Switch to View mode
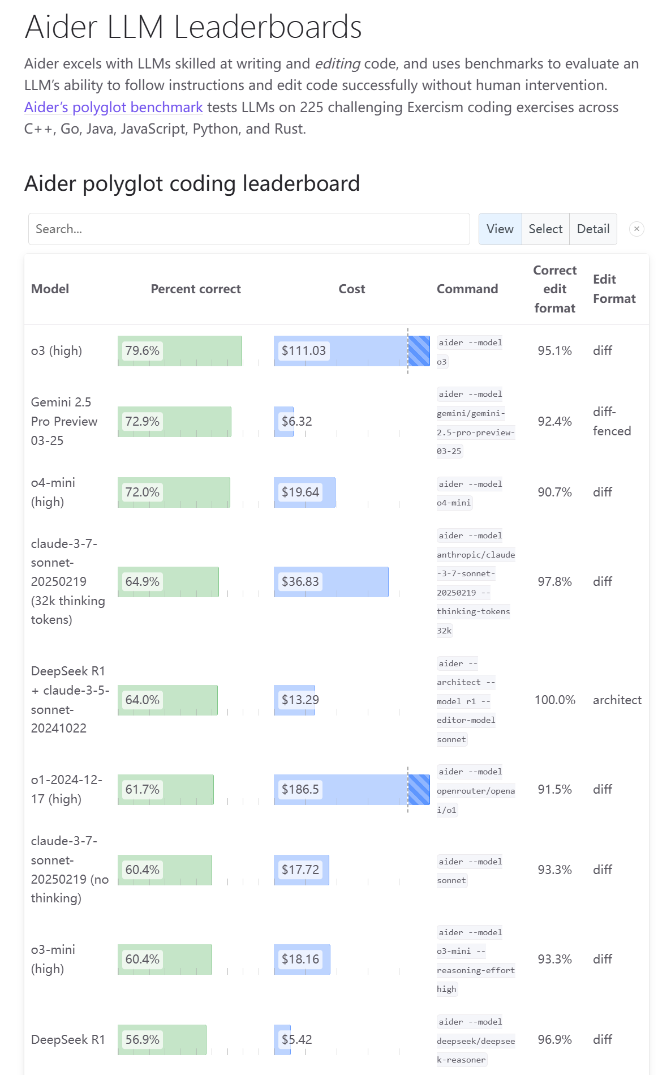 tap(500, 229)
